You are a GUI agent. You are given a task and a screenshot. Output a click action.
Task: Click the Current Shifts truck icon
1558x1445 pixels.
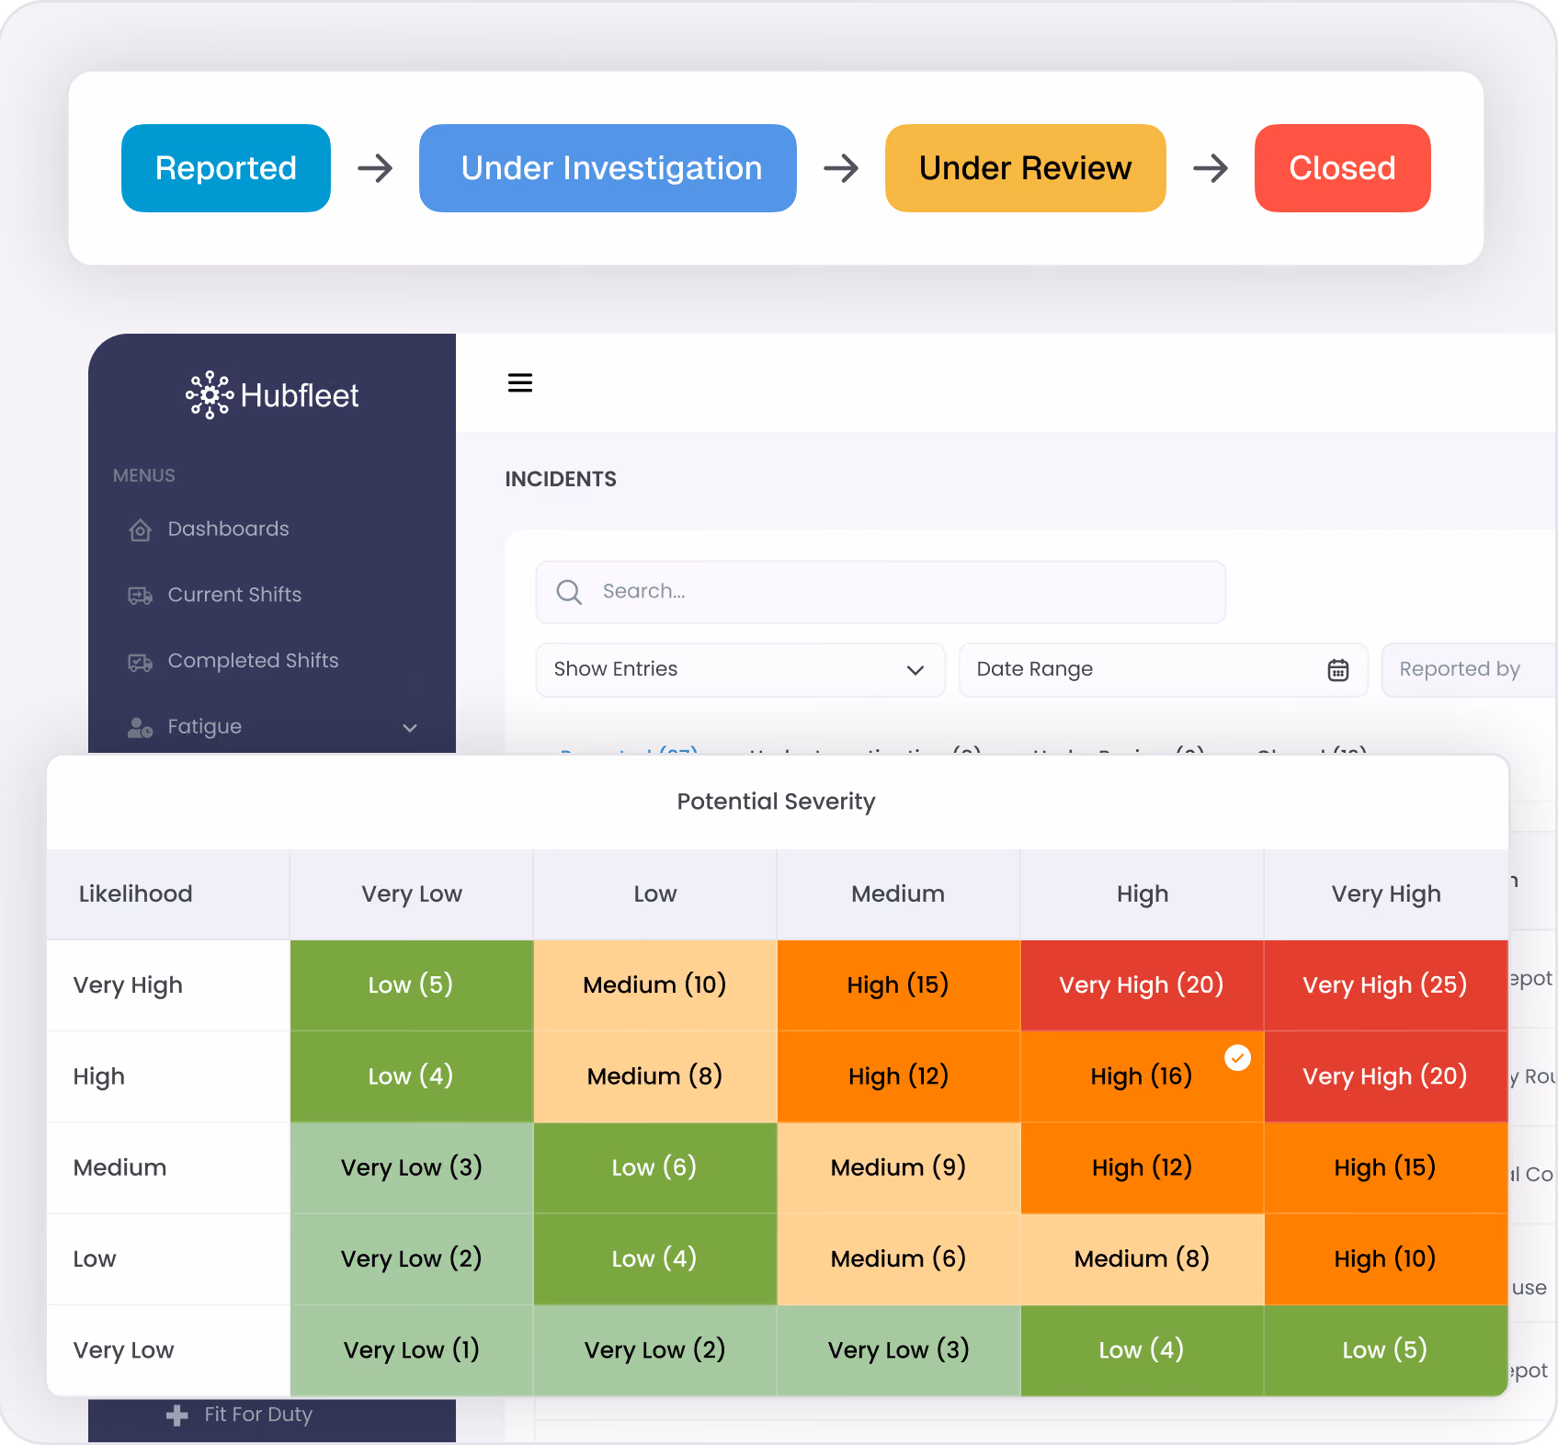(140, 596)
